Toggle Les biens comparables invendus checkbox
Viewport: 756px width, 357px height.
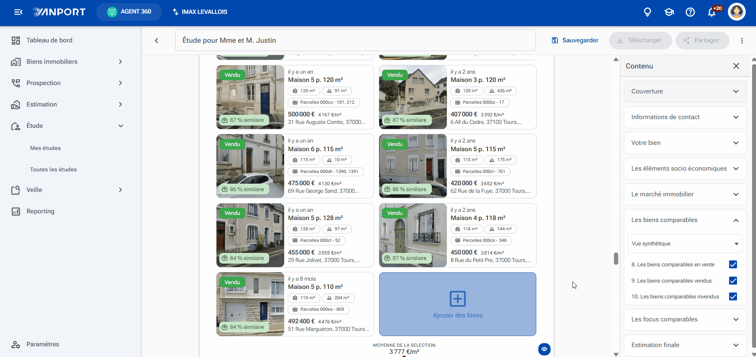[733, 296]
